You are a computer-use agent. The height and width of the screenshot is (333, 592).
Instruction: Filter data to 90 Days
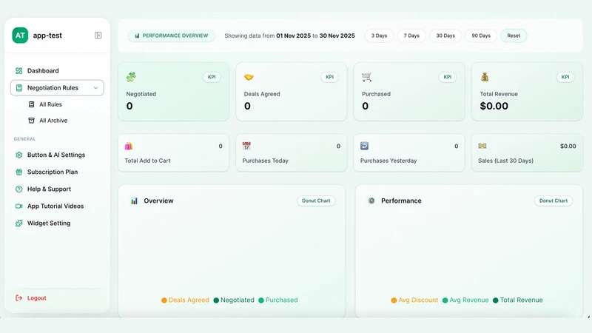pos(481,36)
